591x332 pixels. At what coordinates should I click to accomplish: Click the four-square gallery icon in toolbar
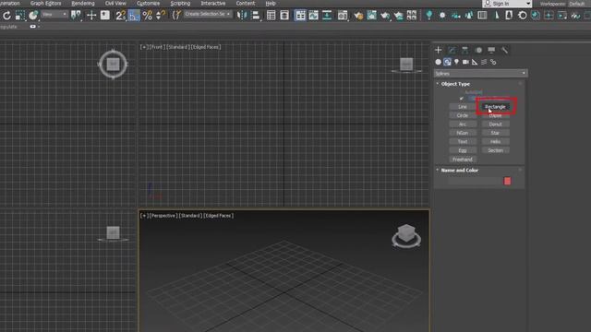(x=412, y=16)
